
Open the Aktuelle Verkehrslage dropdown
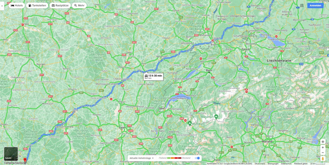(142, 158)
